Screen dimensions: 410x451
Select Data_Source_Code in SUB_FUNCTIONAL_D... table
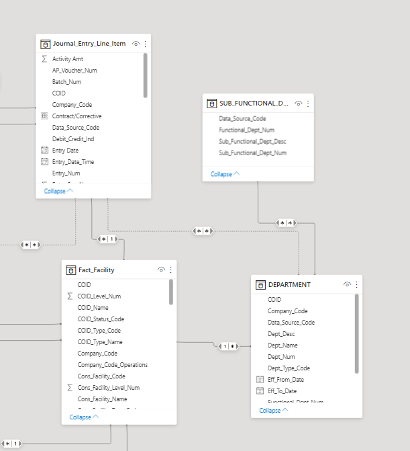[242, 118]
